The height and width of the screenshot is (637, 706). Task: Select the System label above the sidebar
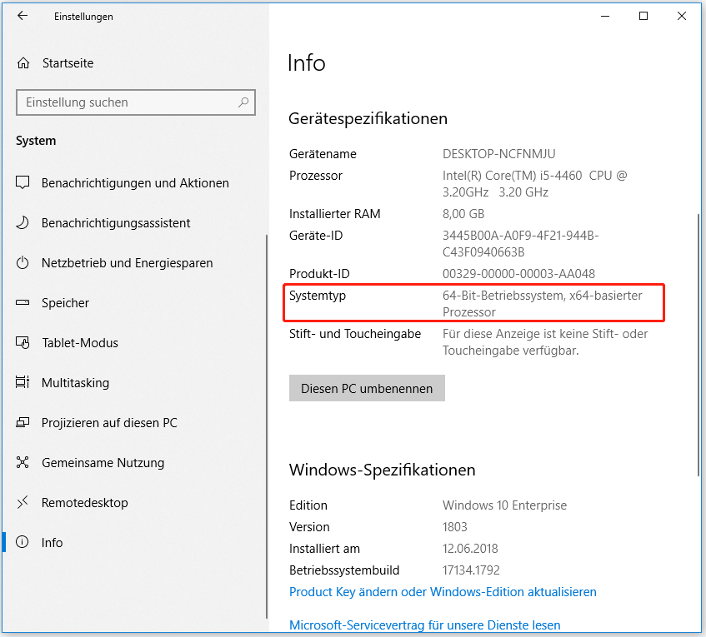click(35, 141)
